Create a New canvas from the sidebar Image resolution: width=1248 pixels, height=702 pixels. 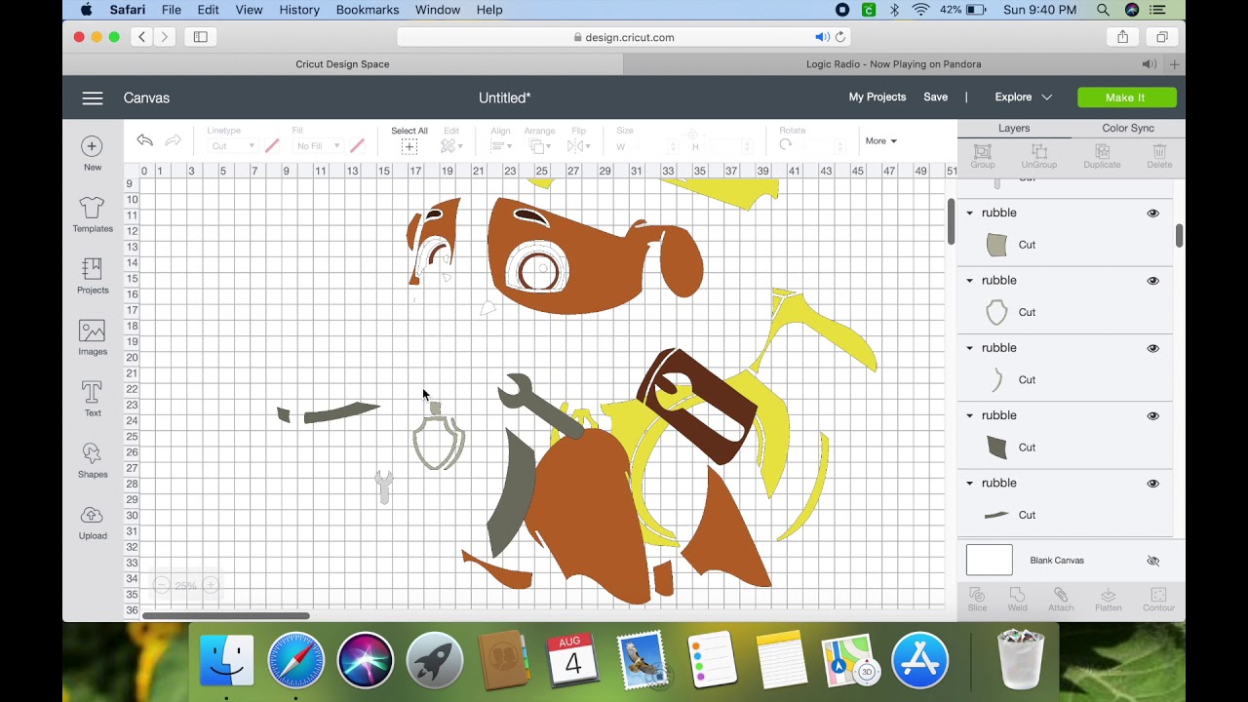click(93, 153)
